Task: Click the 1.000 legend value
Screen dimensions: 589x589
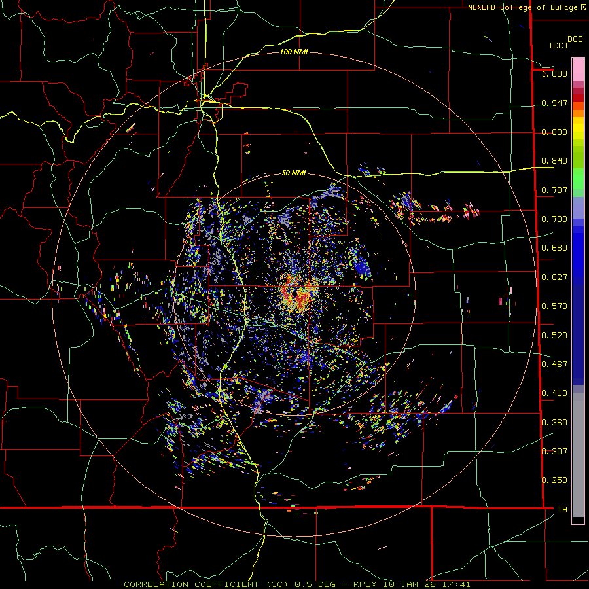Action: (554, 73)
